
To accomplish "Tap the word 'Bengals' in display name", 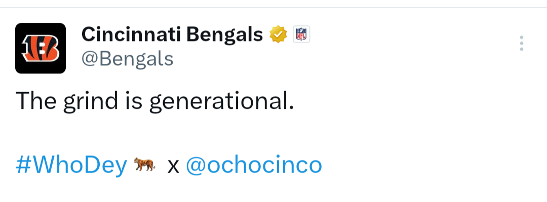I will pyautogui.click(x=224, y=35).
